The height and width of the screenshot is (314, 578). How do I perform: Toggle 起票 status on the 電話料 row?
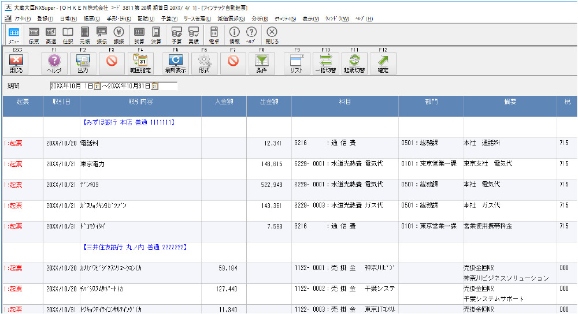[x=13, y=143]
